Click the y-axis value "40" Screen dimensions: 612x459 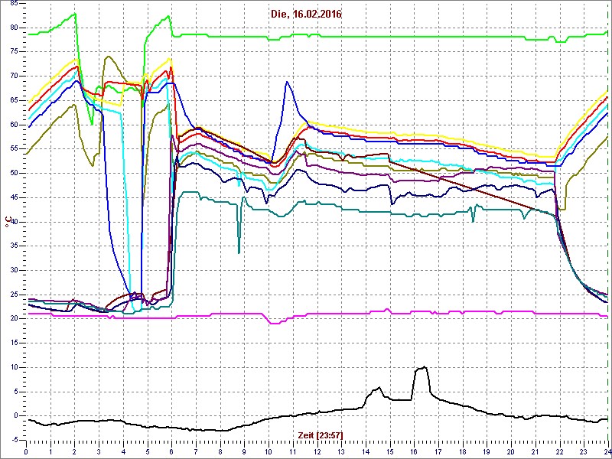click(x=13, y=222)
